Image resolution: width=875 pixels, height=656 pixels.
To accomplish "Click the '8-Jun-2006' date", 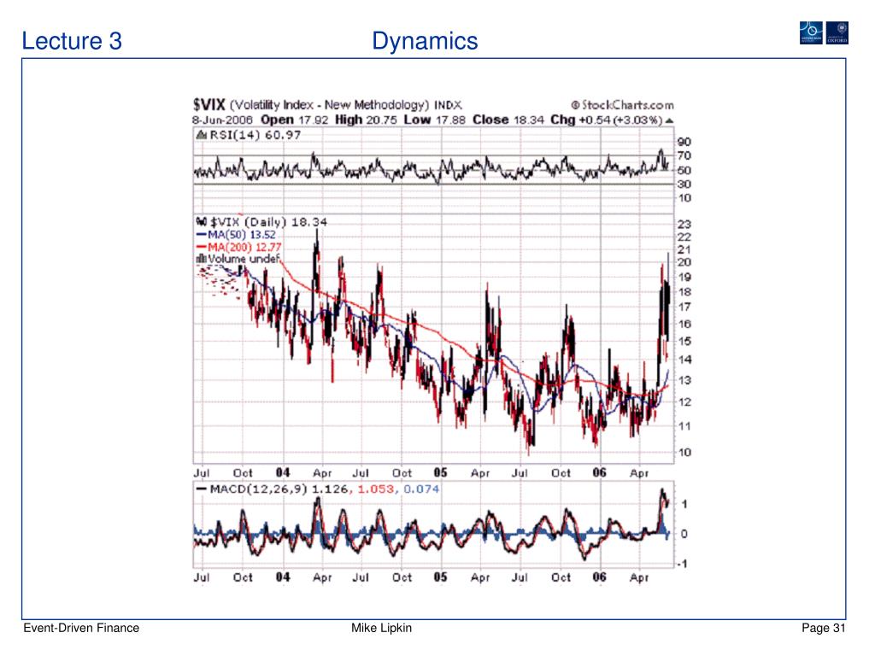I will coord(222,120).
